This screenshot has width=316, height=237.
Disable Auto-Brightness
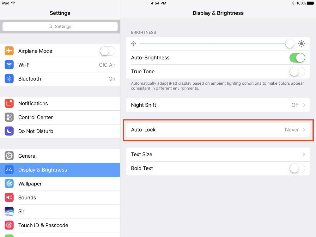pos(297,58)
